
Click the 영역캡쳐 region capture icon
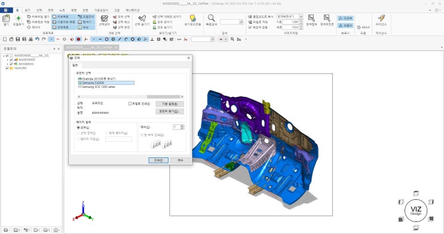[311, 18]
